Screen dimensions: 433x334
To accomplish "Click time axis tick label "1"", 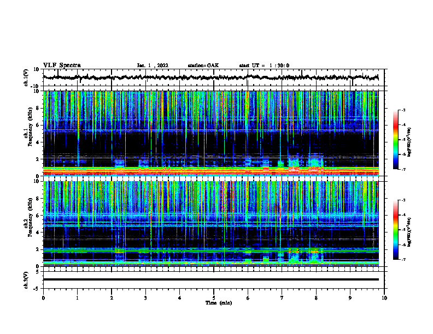I will (77, 298).
